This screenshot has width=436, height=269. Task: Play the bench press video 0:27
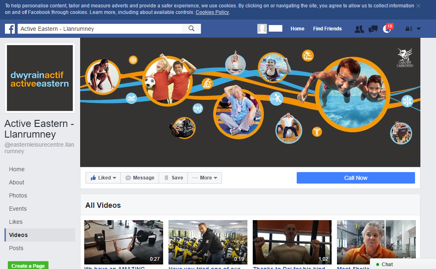[x=124, y=242]
